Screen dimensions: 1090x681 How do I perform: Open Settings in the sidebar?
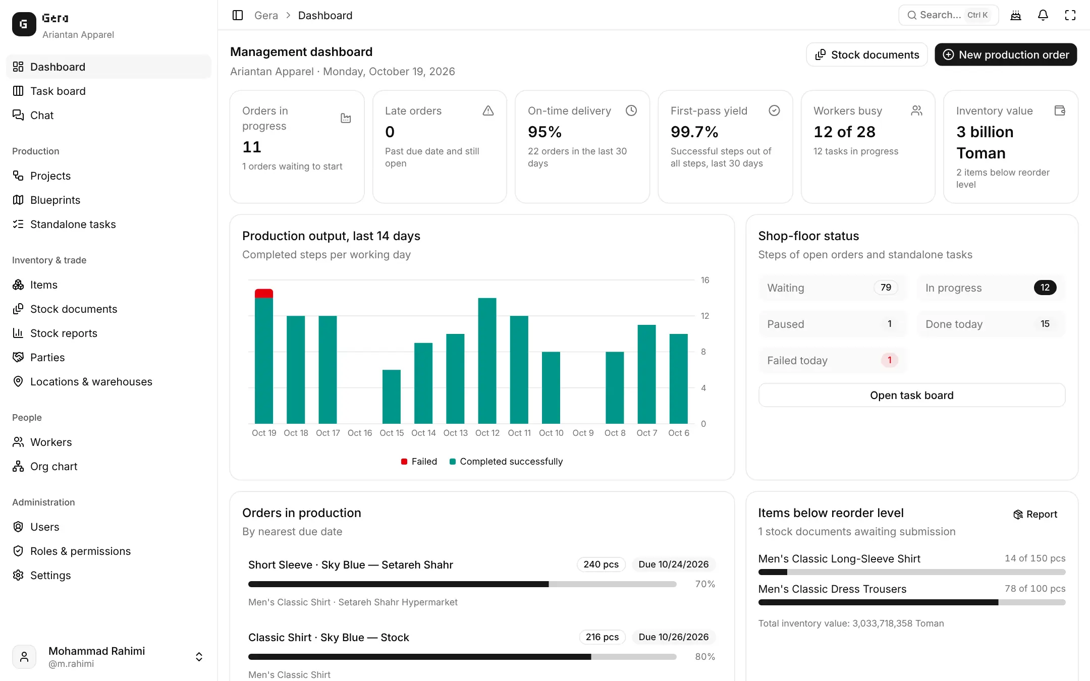(108, 575)
